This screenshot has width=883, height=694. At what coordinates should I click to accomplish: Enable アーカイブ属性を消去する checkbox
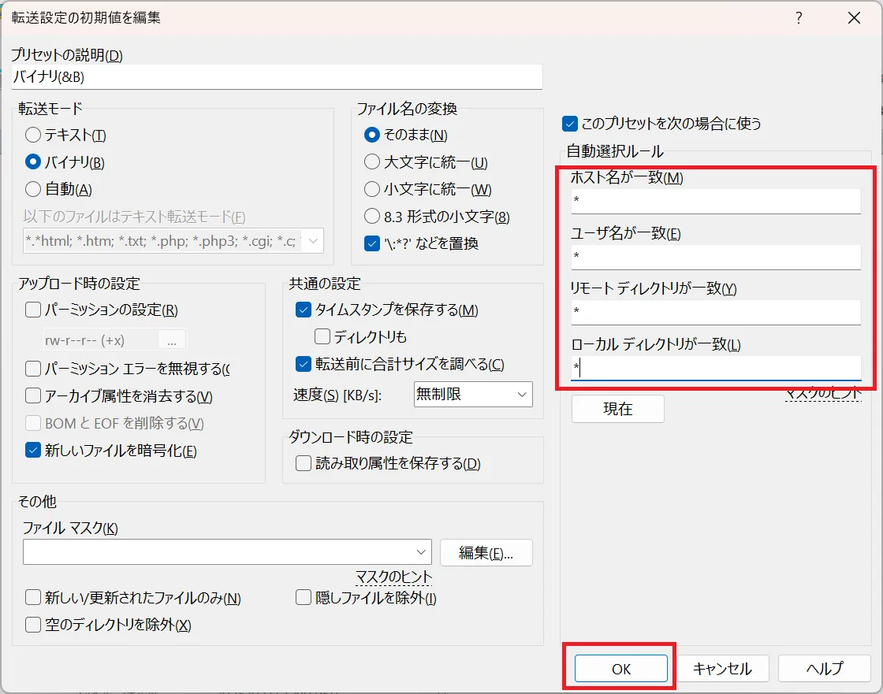(x=33, y=395)
